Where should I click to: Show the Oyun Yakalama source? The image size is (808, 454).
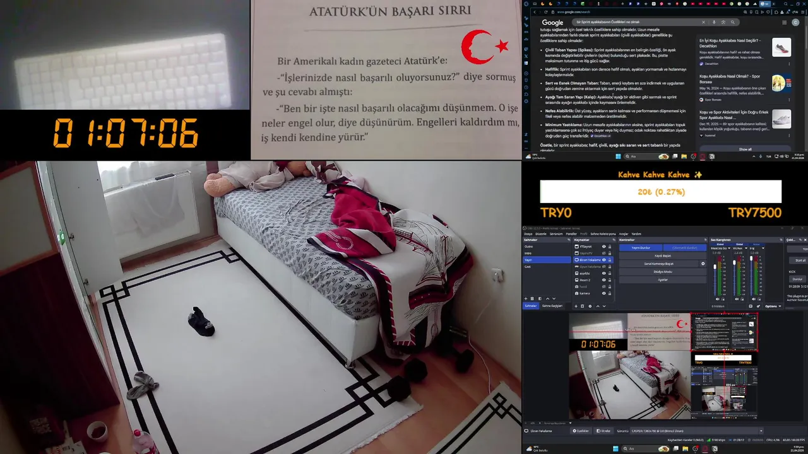pyautogui.click(x=604, y=267)
